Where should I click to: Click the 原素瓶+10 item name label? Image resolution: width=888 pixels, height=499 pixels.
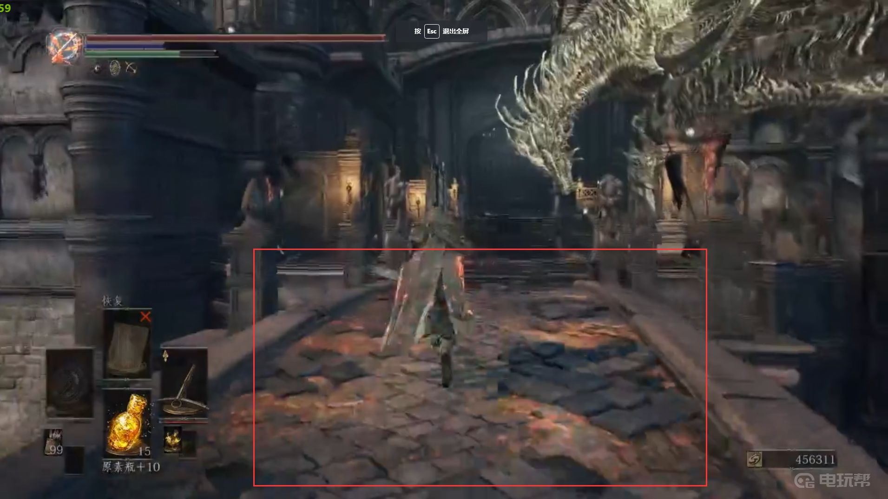point(131,467)
